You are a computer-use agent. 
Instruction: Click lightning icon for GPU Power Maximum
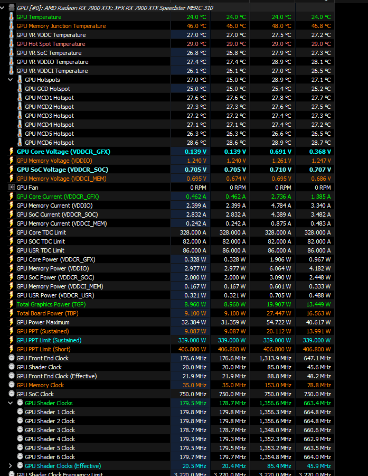[x=11, y=322]
